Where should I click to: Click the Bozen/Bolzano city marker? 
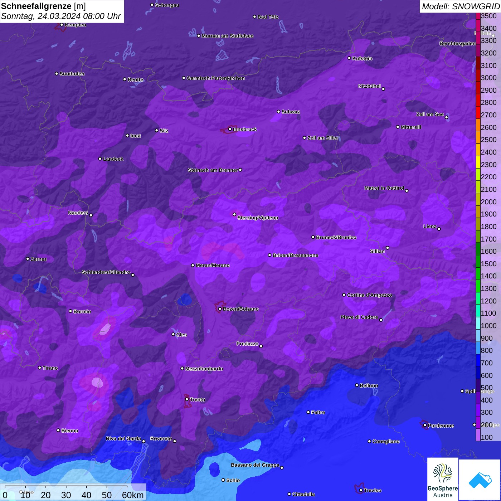coord(220,309)
